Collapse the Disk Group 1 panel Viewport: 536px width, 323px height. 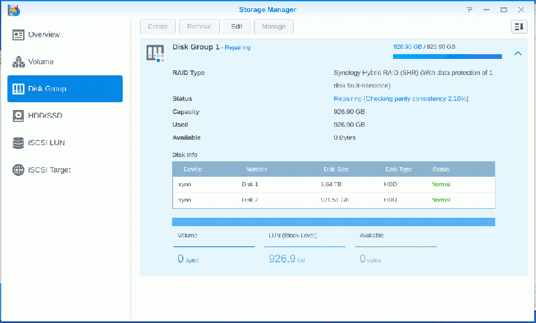point(518,54)
